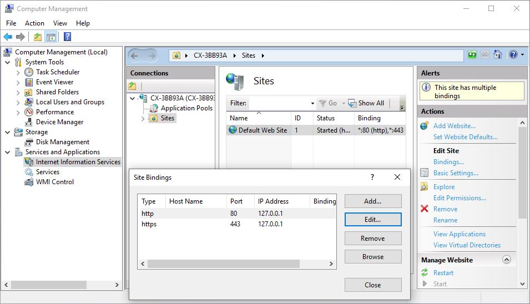Click the WMI Control icon

tap(29, 182)
